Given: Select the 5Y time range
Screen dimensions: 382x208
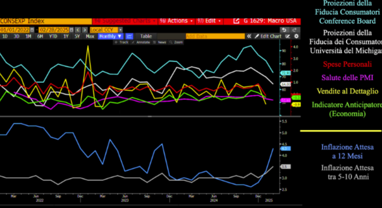Looking at the screenshot, I should point(77,36).
